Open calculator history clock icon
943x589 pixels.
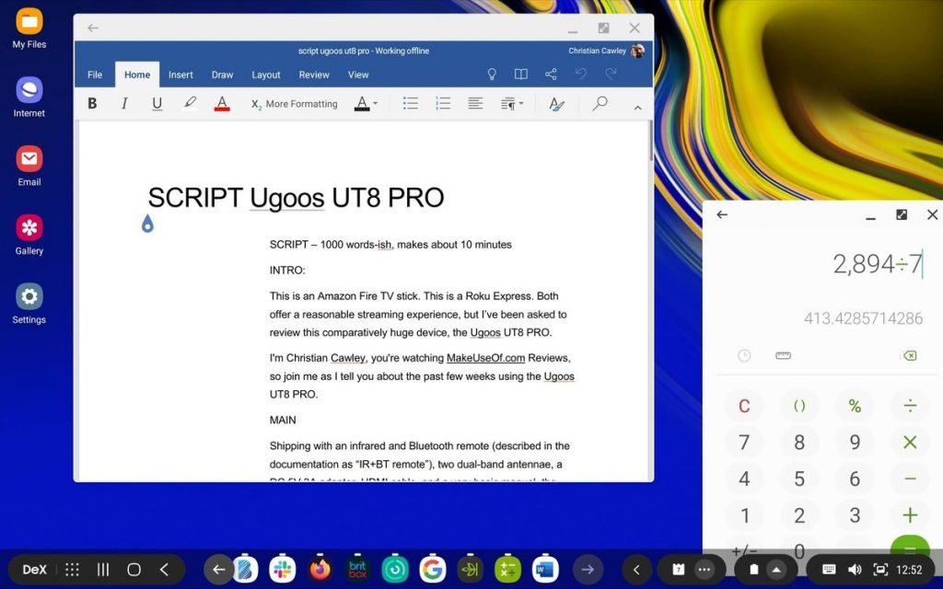(x=744, y=356)
